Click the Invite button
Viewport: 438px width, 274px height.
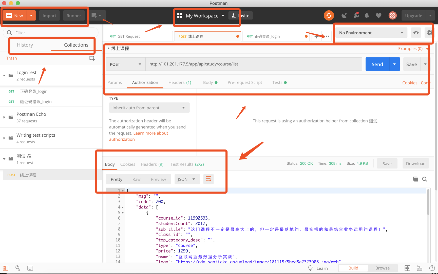coord(241,16)
